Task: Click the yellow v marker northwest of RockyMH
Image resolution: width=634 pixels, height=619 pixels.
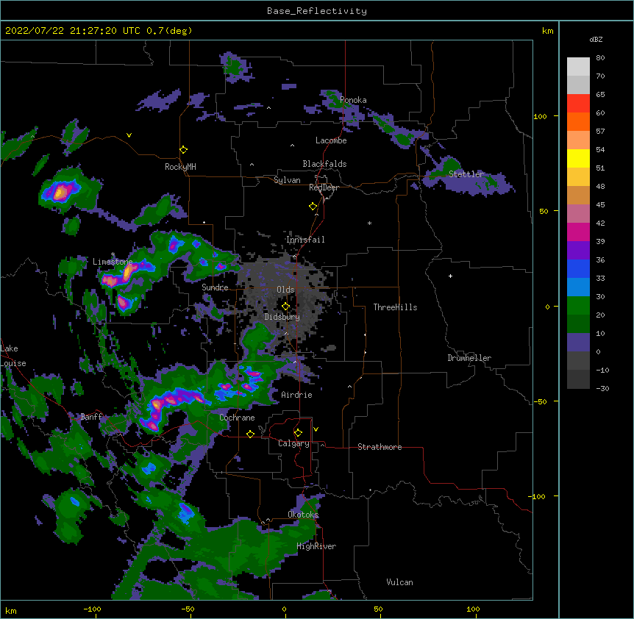Action: coord(129,135)
